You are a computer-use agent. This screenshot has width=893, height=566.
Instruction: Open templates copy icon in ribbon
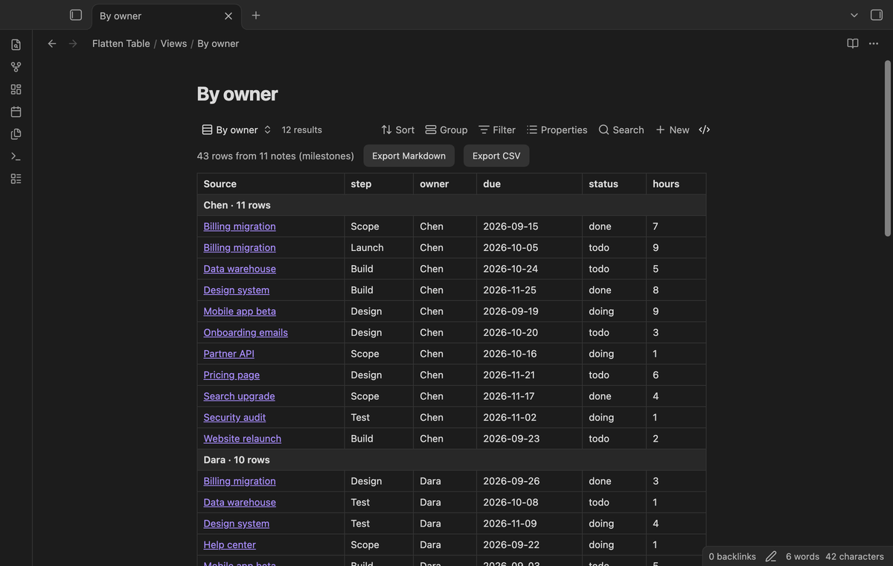[x=16, y=134]
